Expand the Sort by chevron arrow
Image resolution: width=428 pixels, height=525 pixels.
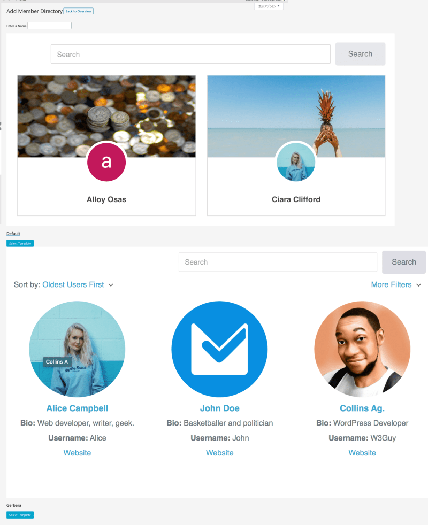tap(111, 285)
